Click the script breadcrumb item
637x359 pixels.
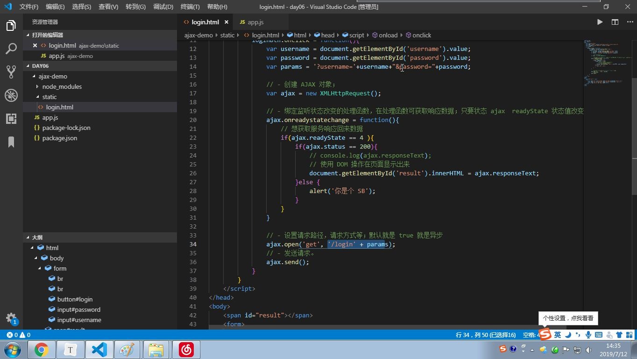pyautogui.click(x=353, y=35)
